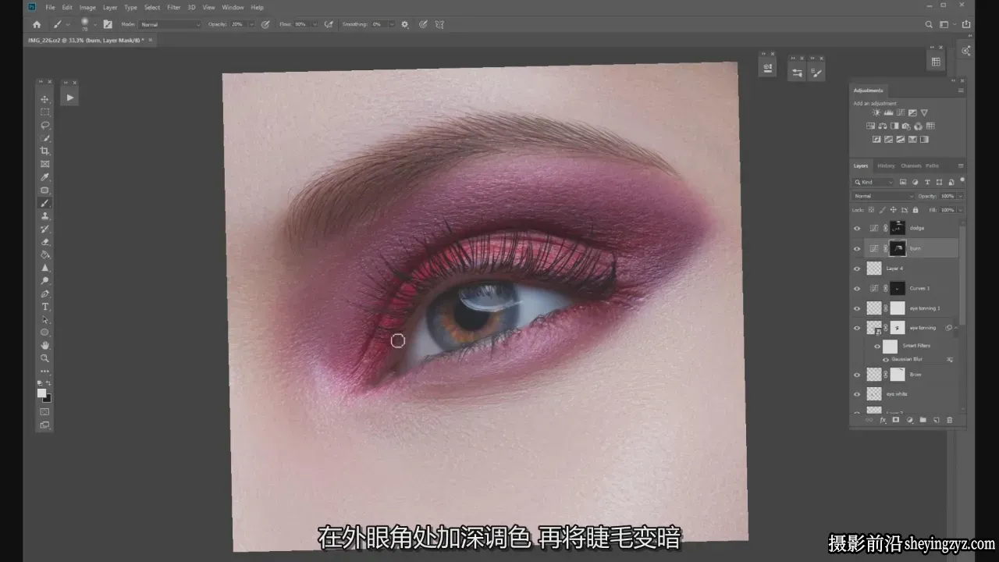Screen dimensions: 999x562
Task: Add a layer mask icon
Action: click(896, 420)
